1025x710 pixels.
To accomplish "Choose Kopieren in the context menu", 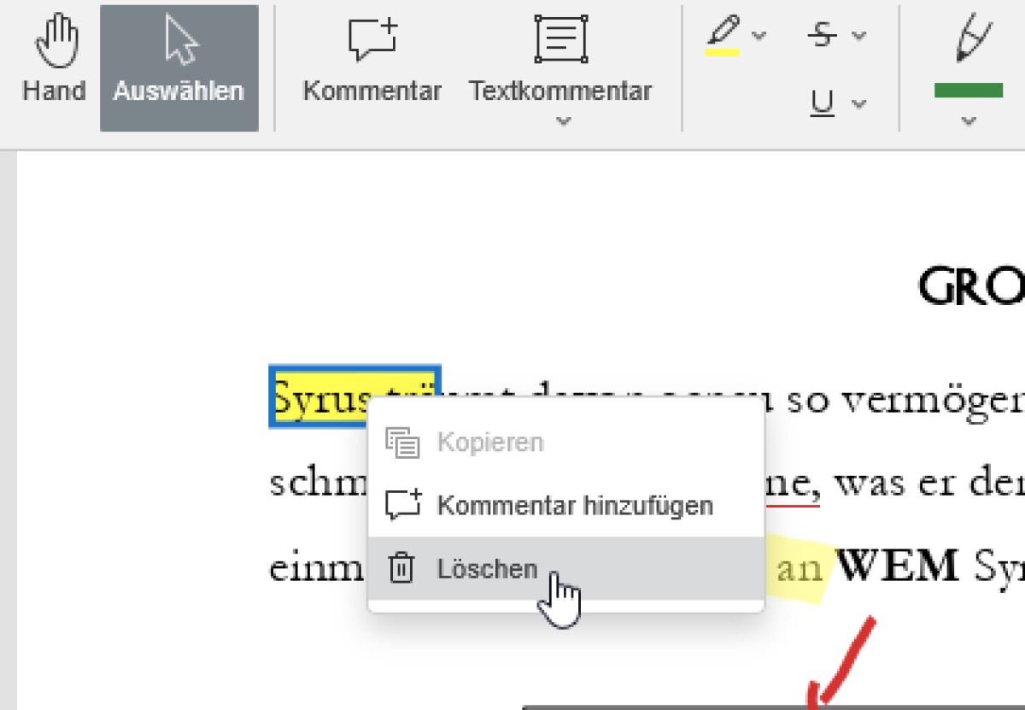I will click(489, 443).
